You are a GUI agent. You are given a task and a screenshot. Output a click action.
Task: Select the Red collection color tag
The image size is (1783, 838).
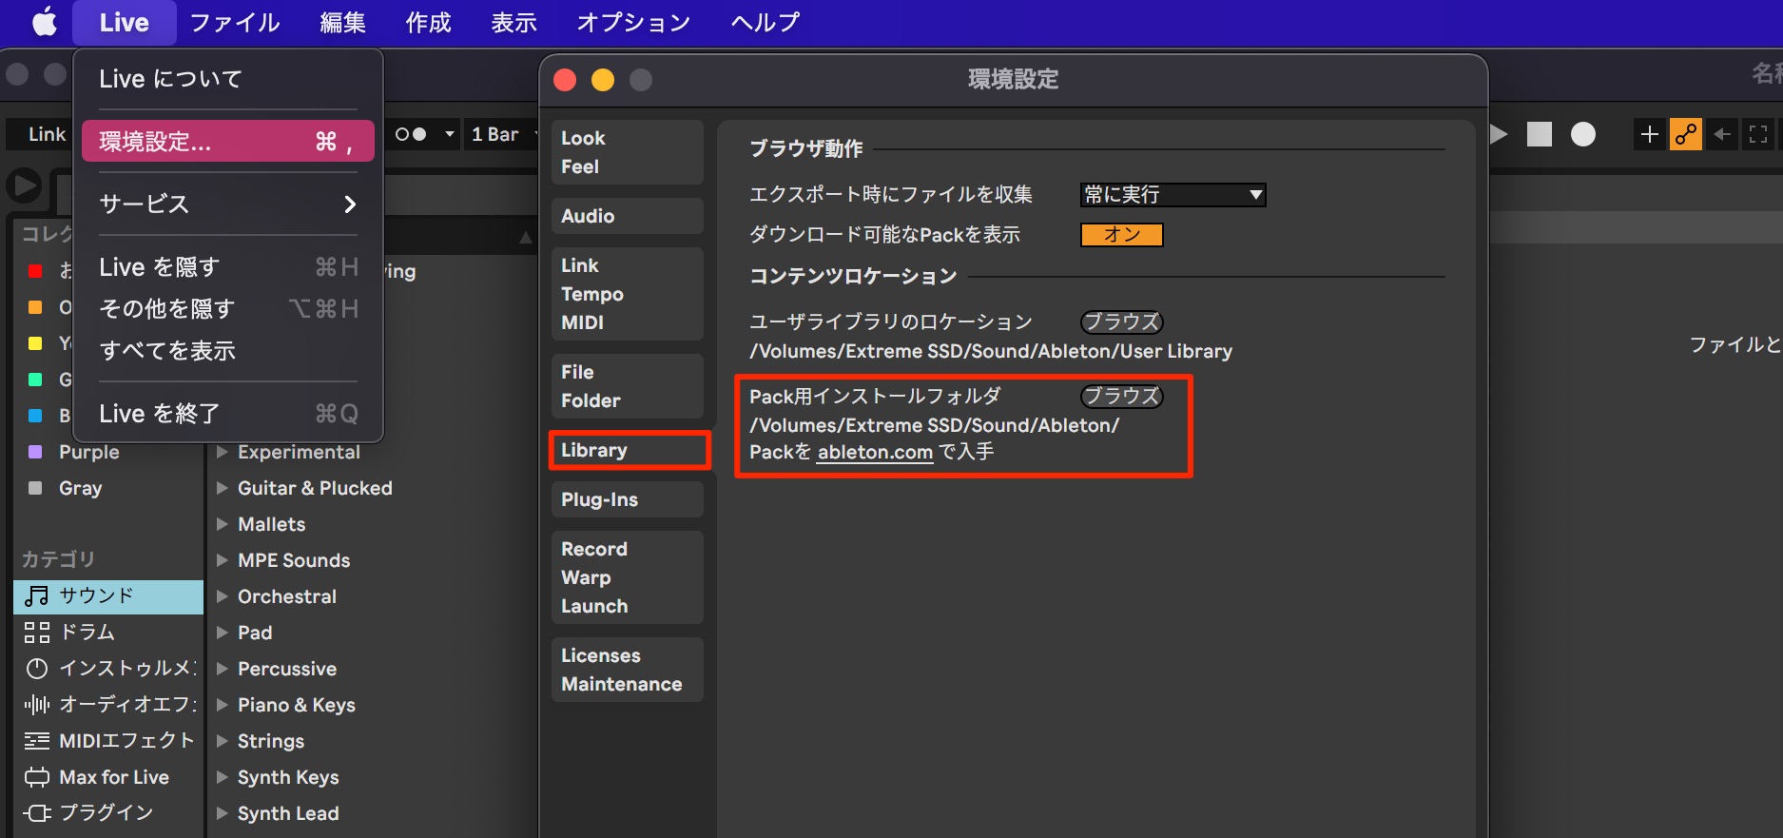[x=35, y=271]
